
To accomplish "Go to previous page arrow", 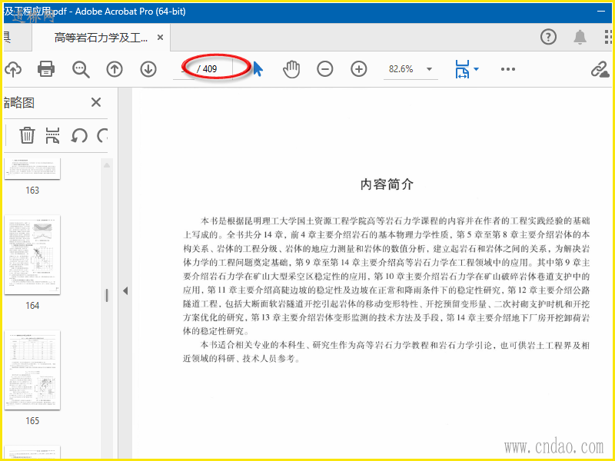I will coord(115,69).
